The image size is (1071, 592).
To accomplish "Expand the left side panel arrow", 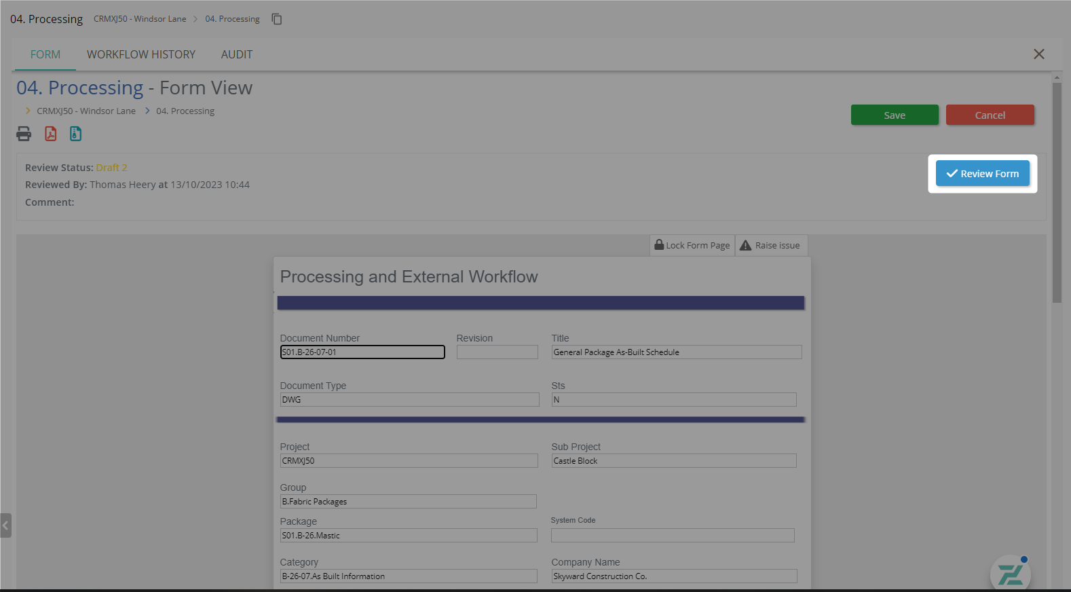I will 5,525.
